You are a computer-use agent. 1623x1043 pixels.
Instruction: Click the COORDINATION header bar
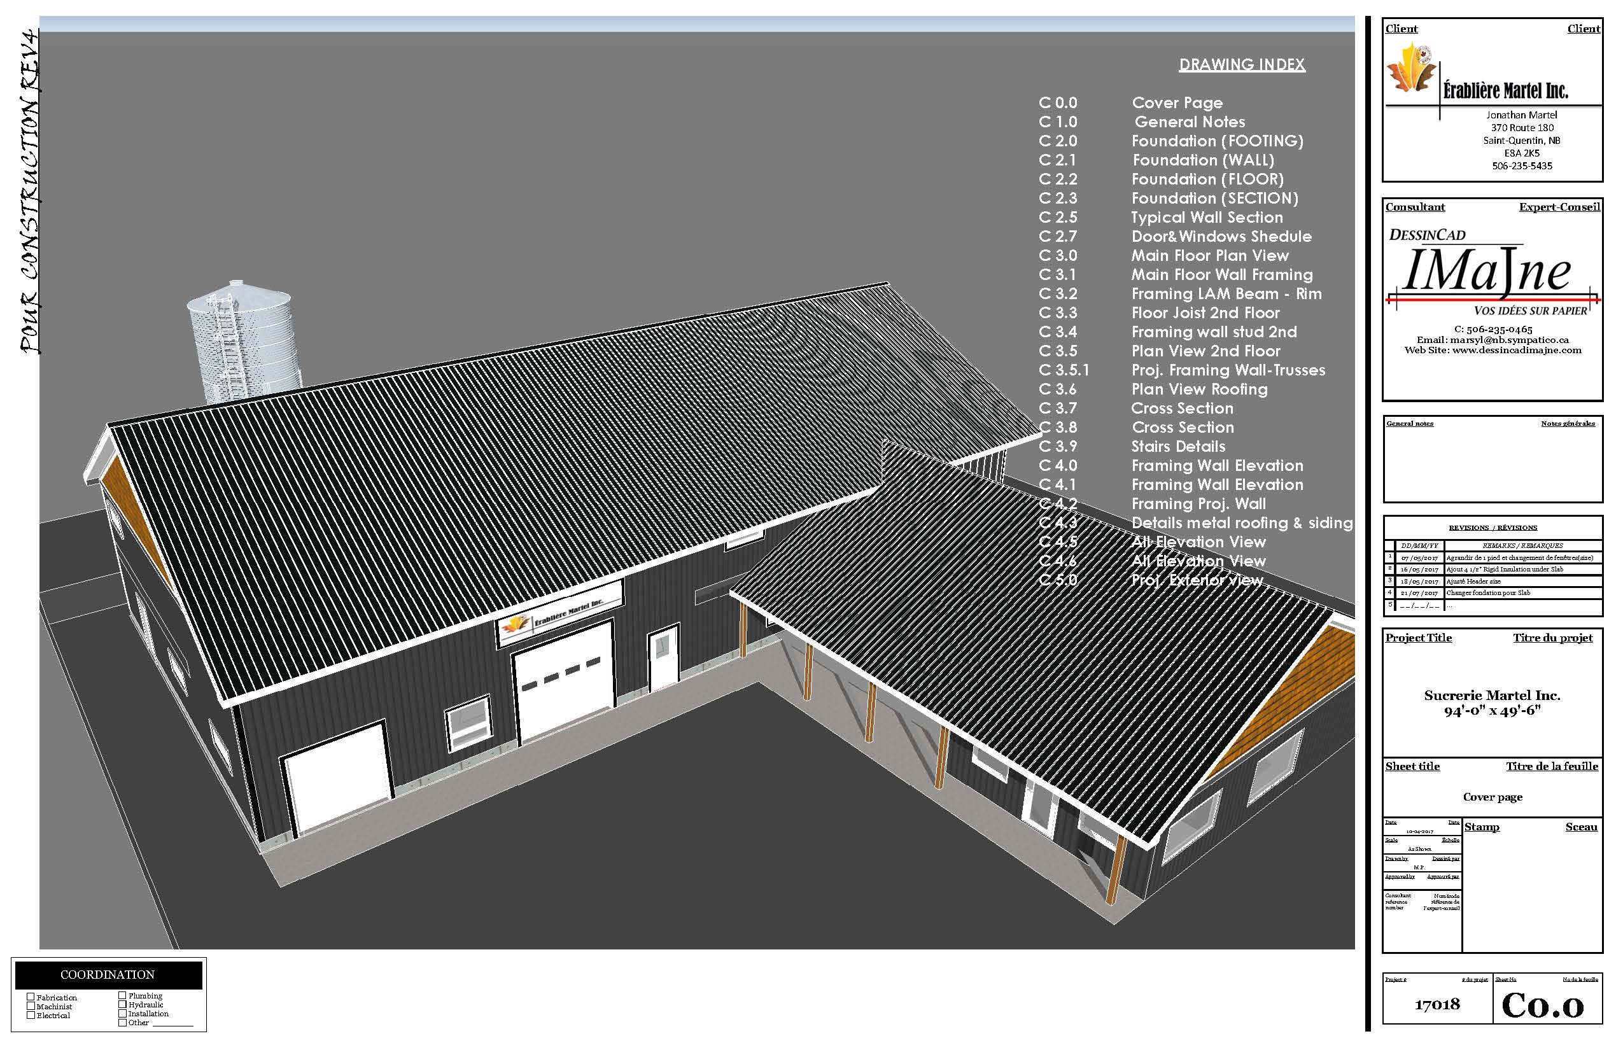coord(108,975)
